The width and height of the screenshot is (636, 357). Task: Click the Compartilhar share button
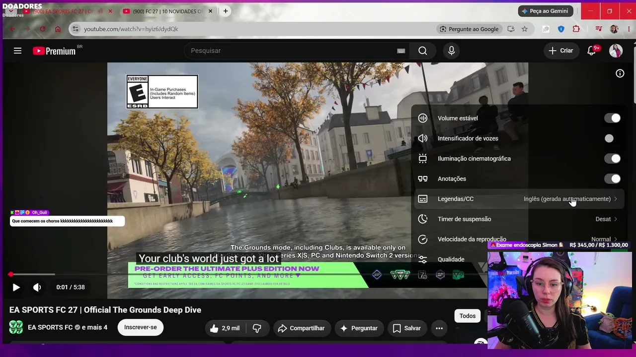tap(301, 328)
